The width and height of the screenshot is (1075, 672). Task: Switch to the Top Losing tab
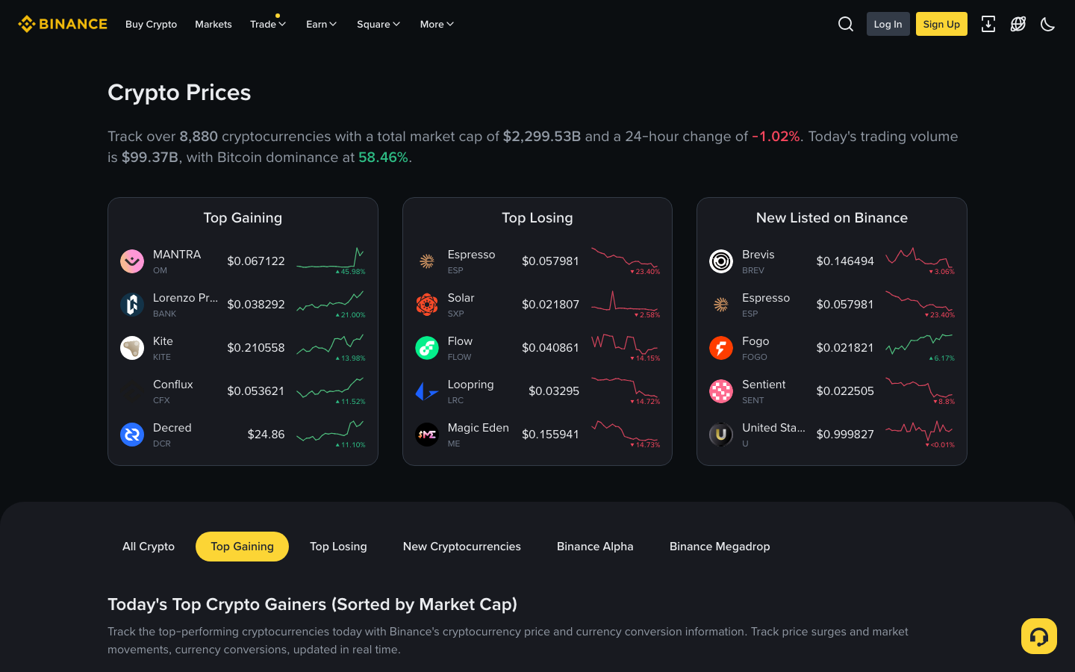338,546
